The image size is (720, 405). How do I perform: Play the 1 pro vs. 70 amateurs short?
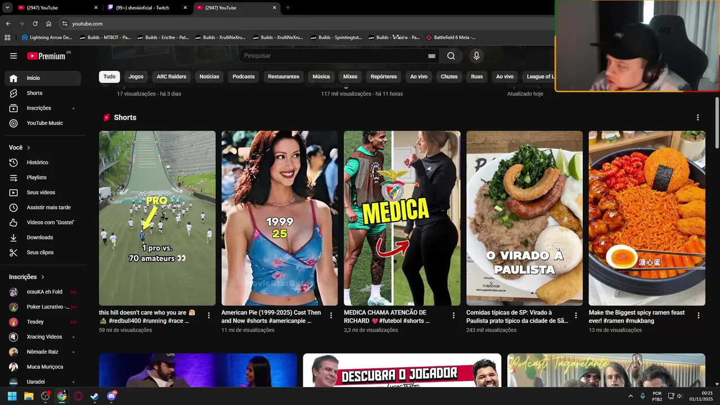[x=157, y=218]
